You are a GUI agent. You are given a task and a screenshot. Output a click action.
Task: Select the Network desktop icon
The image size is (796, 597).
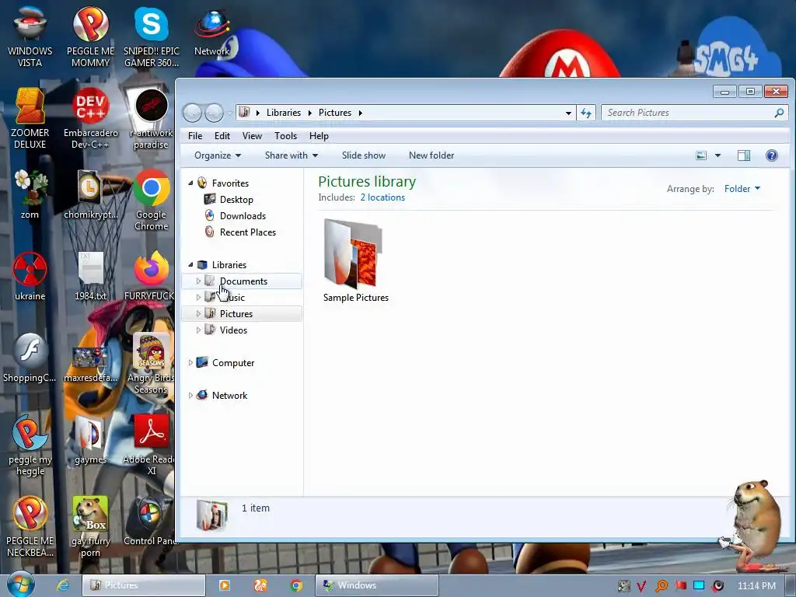point(212,31)
